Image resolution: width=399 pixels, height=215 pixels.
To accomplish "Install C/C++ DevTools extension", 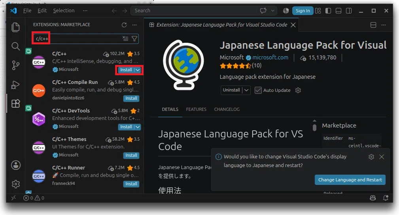I will tap(126, 127).
